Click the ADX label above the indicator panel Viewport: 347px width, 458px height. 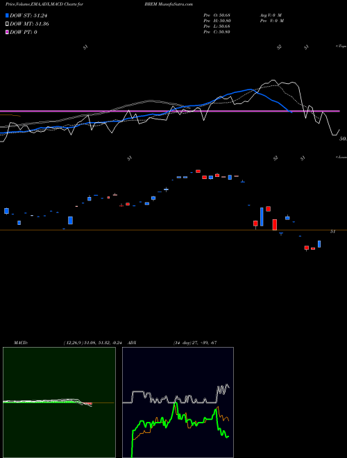pyautogui.click(x=132, y=343)
